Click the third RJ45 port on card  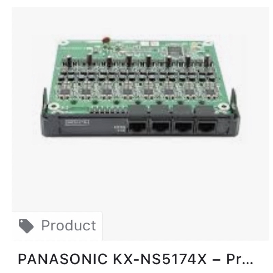pyautogui.click(x=184, y=126)
